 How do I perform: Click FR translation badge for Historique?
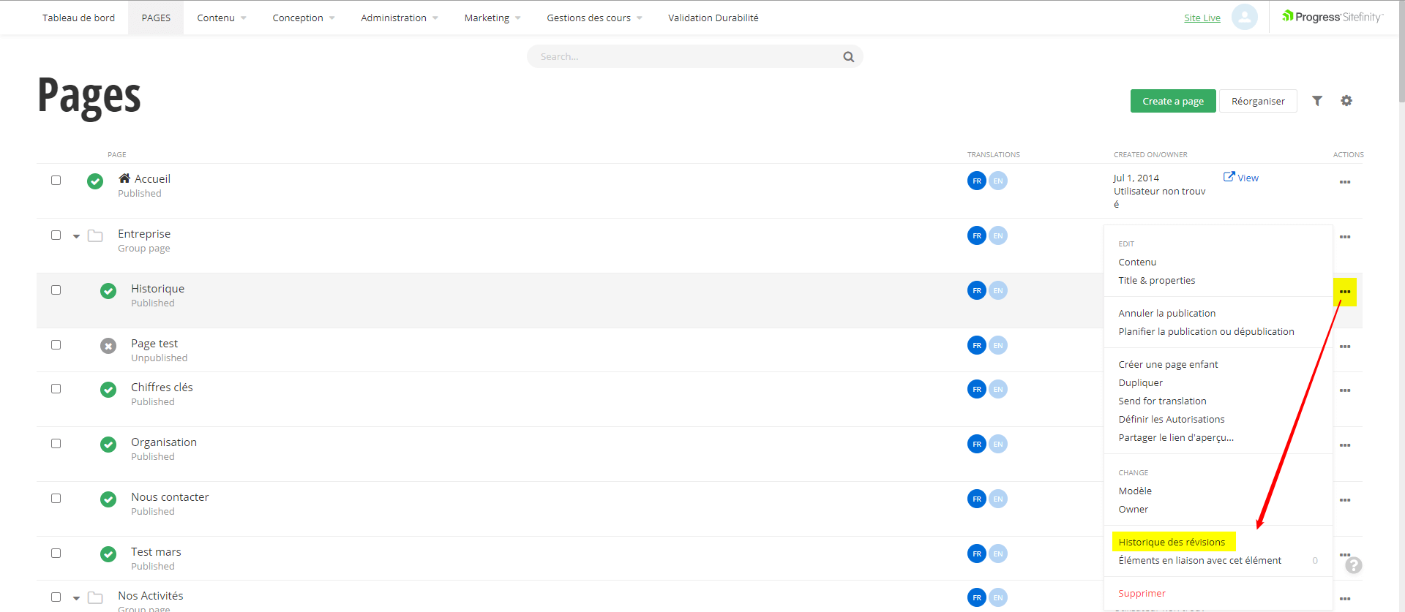tap(976, 290)
